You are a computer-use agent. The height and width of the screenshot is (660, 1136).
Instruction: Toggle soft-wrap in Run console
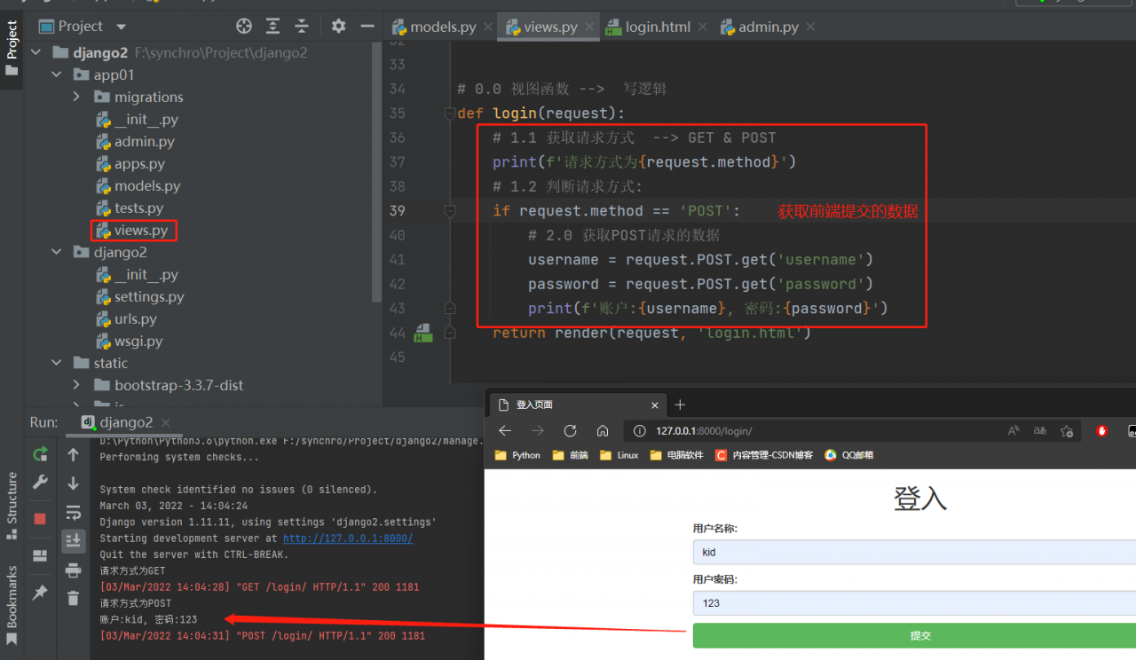coord(73,513)
